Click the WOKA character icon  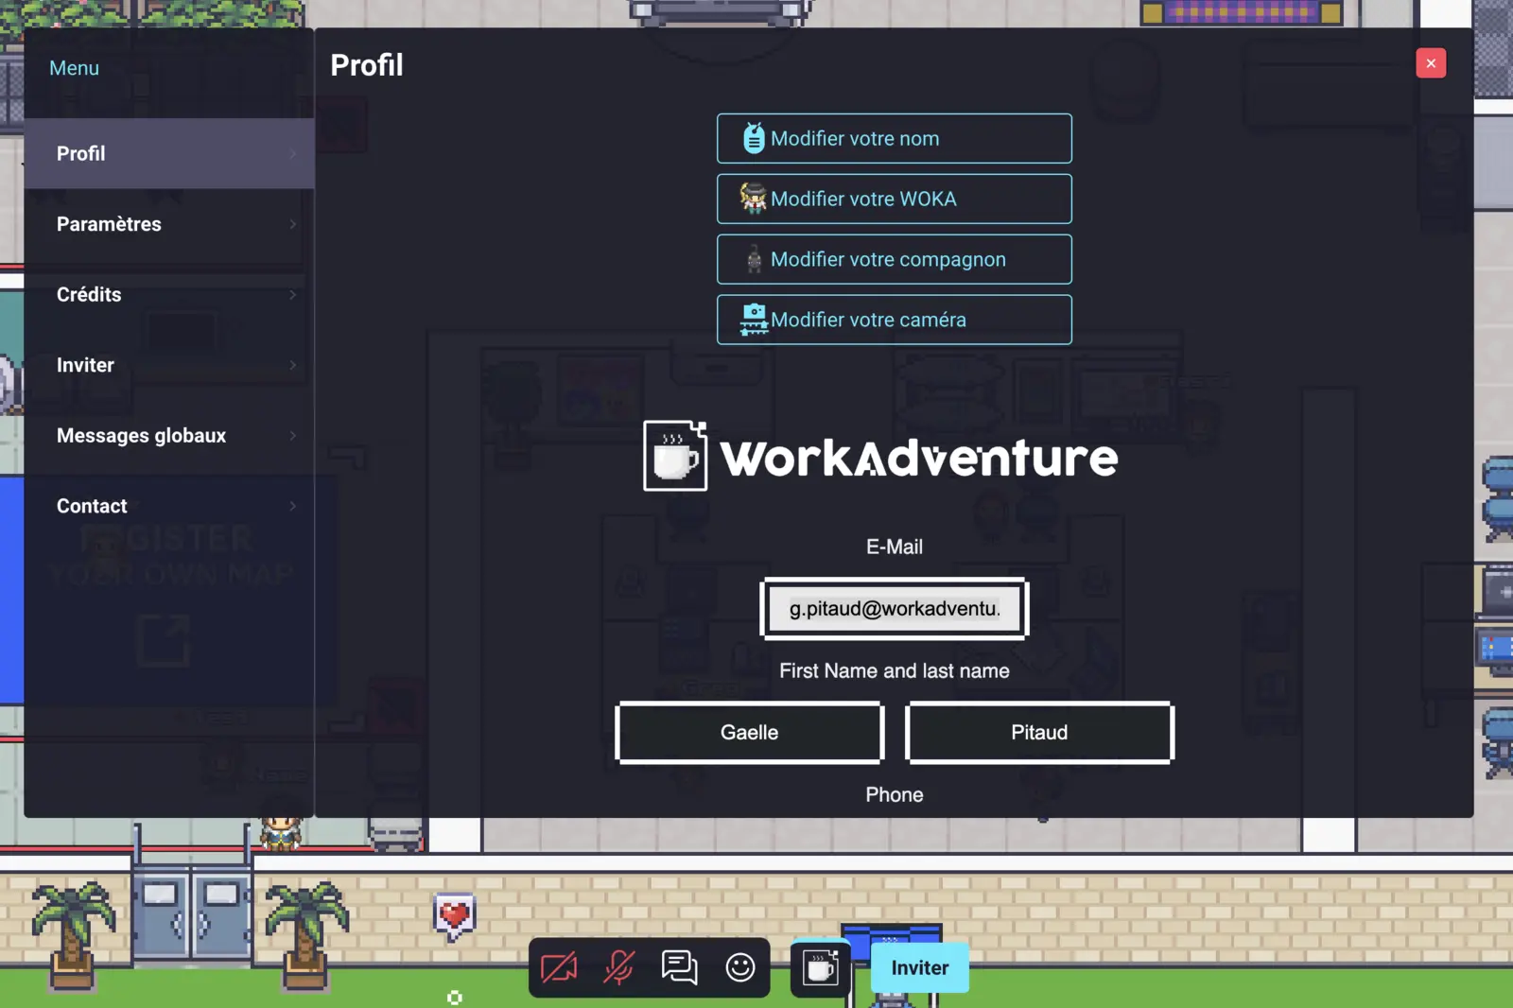tap(754, 199)
